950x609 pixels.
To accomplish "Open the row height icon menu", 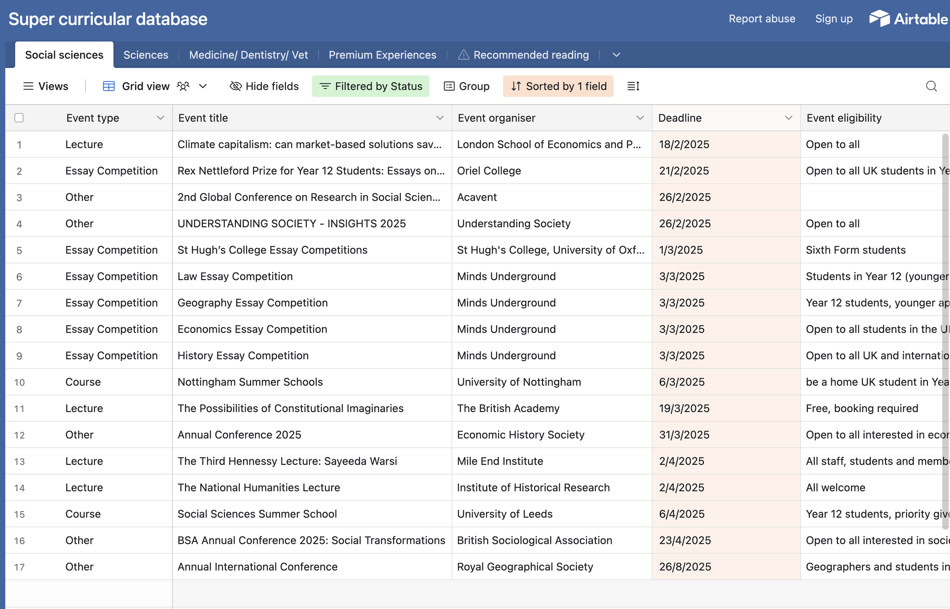I will [633, 86].
